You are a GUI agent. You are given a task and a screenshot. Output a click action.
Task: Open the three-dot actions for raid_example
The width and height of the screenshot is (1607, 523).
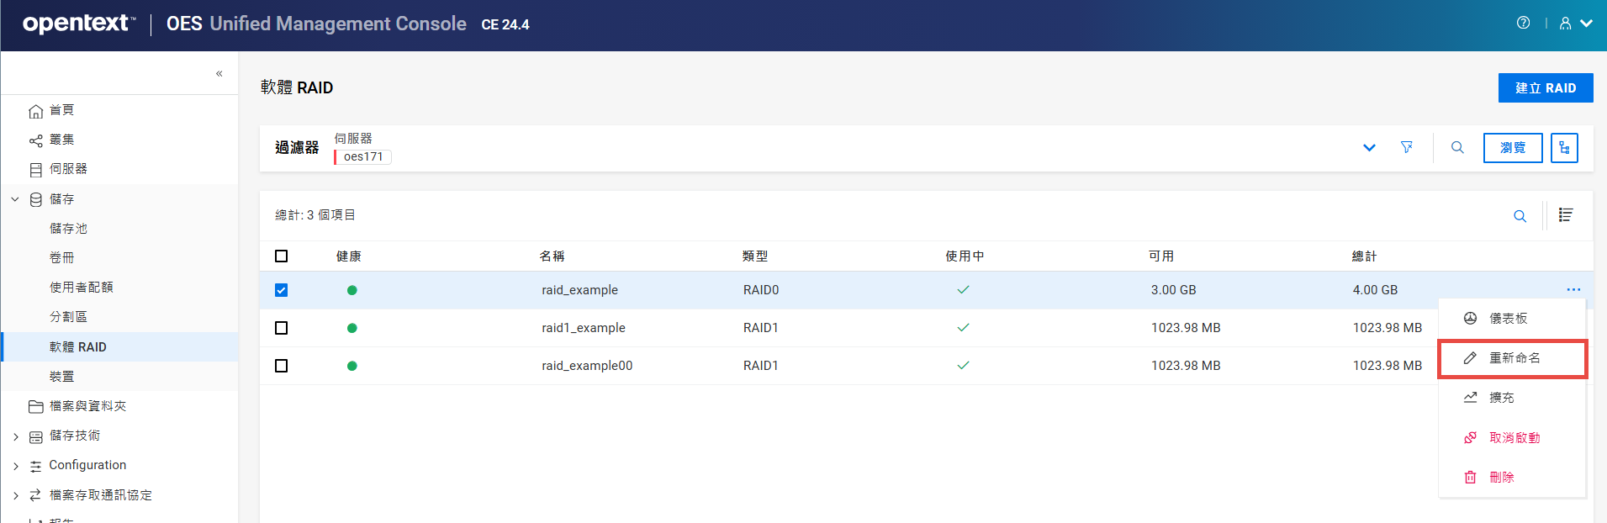[x=1573, y=290]
